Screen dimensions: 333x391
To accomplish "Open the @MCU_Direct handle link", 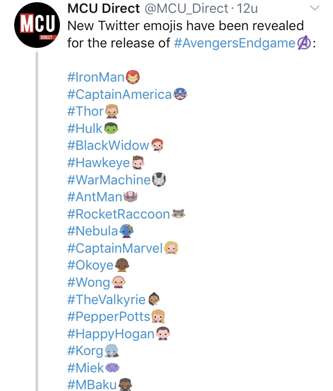I will (186, 8).
